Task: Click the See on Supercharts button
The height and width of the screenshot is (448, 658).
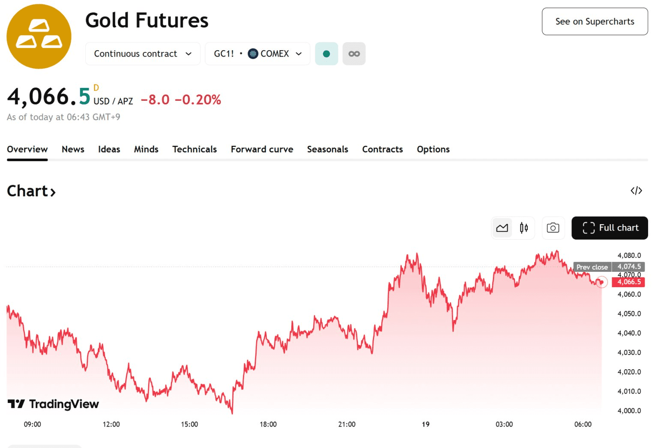Action: 595,21
